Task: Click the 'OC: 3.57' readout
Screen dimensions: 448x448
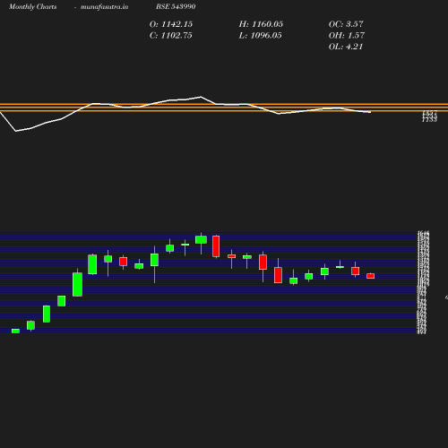Action: tap(346, 24)
